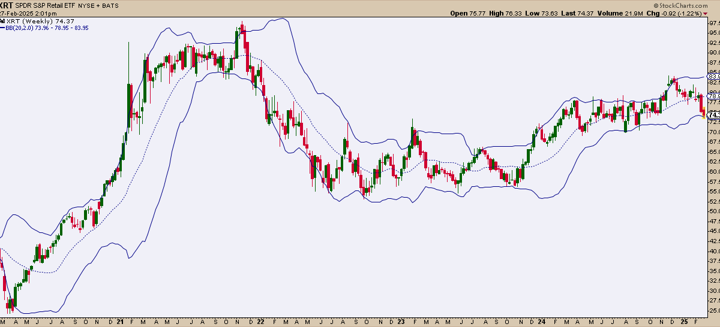
Task: Click the 55.0 price axis label
Action: coord(714,191)
